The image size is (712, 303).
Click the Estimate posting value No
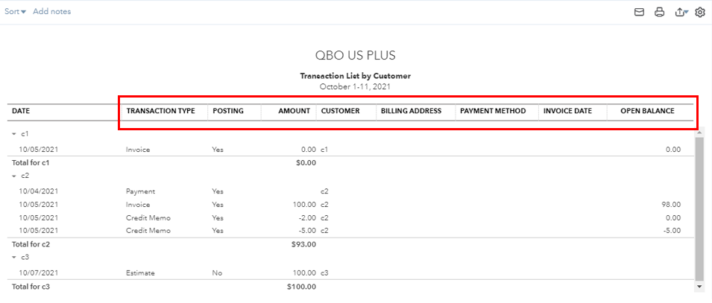(x=217, y=273)
